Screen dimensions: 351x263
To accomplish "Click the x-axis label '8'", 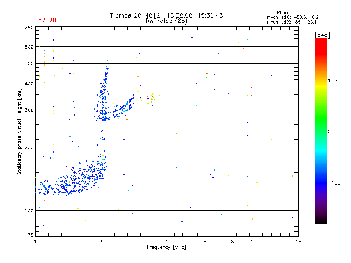I will [233, 242].
